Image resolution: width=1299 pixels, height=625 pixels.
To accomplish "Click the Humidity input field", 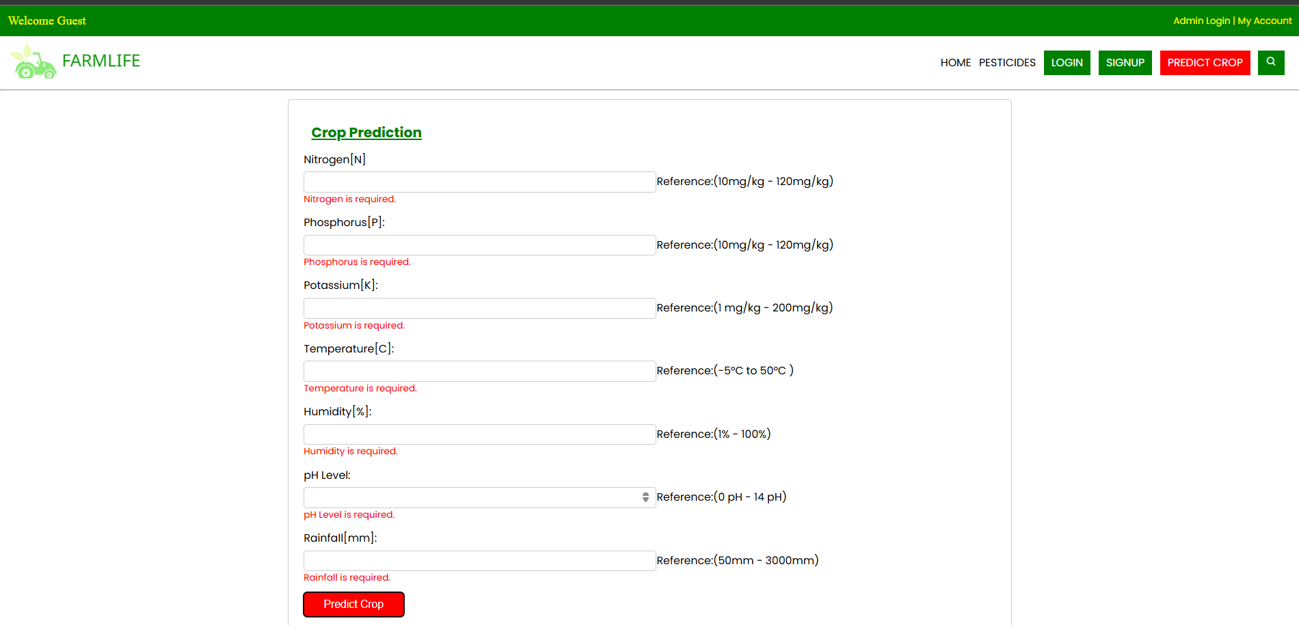I will click(x=479, y=434).
